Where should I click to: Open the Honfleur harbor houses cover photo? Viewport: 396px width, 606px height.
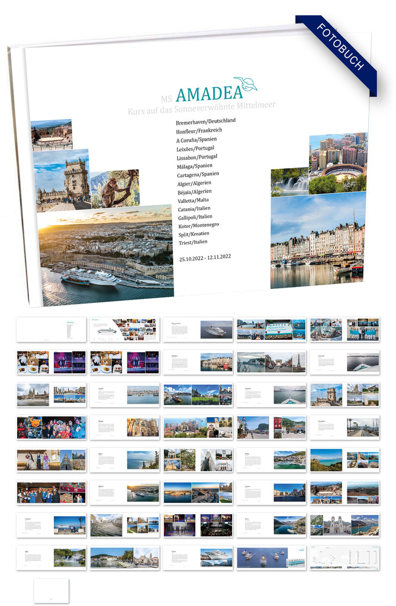pos(317,241)
